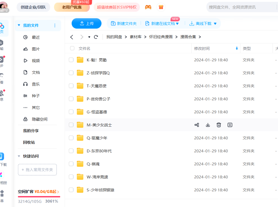Click the download icon on M-美少女战士 row
The height and width of the screenshot is (207, 278).
[208, 125]
